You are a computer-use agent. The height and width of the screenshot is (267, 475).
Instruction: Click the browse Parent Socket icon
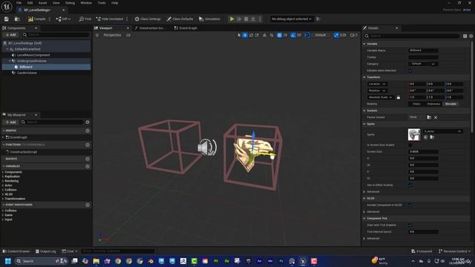(429, 117)
